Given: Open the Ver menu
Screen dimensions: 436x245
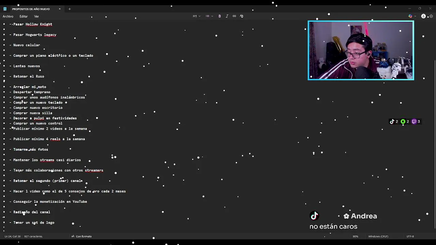Looking at the screenshot, I should (x=36, y=16).
